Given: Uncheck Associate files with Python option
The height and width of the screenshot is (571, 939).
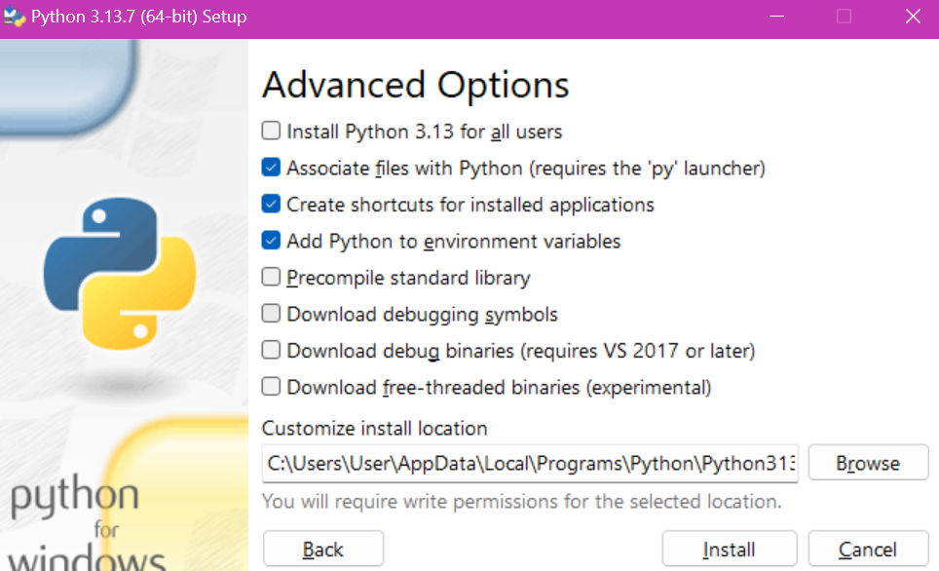Looking at the screenshot, I should click(x=271, y=168).
